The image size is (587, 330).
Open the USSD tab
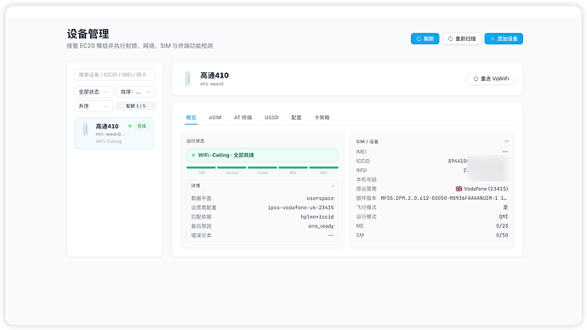[x=271, y=117]
